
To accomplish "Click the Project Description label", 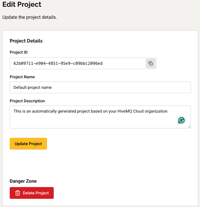I will pyautogui.click(x=27, y=101).
